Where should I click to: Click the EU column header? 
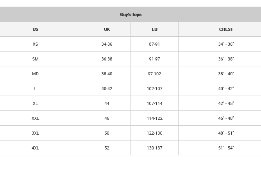pyautogui.click(x=154, y=29)
